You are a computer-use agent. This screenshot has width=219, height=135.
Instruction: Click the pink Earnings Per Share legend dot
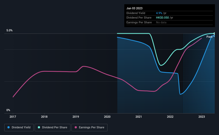[x=76, y=127]
